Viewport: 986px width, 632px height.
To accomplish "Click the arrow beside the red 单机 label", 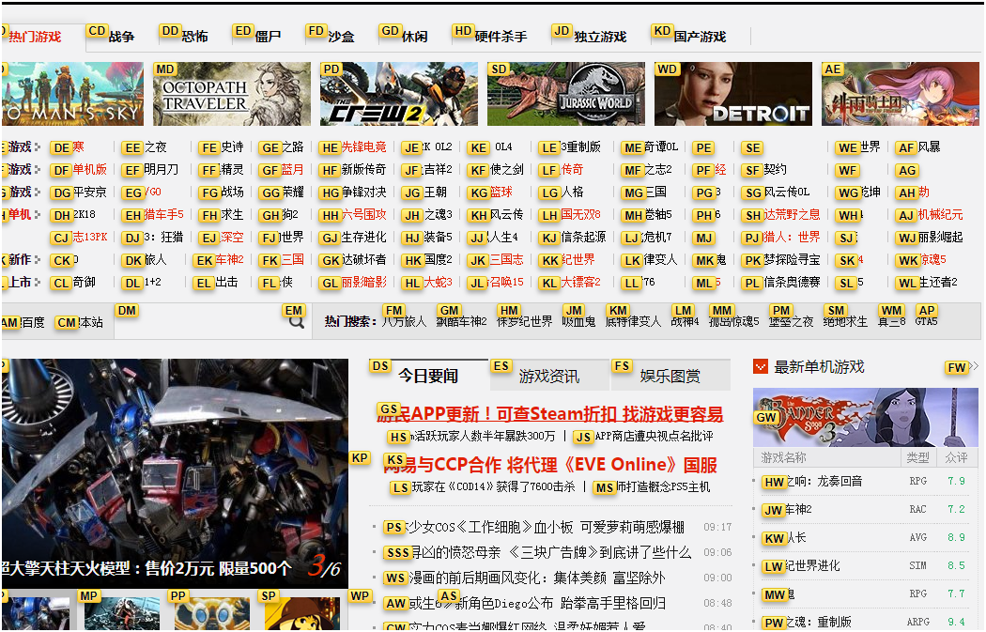I will point(38,214).
